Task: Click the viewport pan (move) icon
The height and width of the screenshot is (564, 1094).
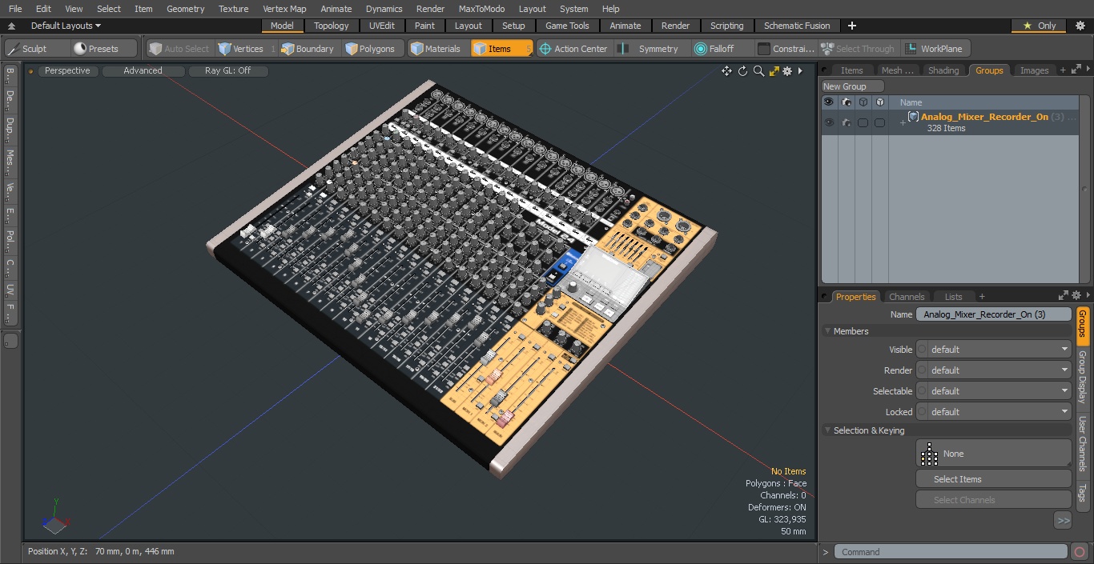Action: pyautogui.click(x=726, y=71)
